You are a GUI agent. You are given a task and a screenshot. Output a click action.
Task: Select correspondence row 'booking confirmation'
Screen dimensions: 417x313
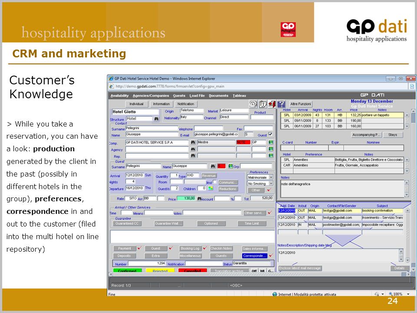click(341, 210)
